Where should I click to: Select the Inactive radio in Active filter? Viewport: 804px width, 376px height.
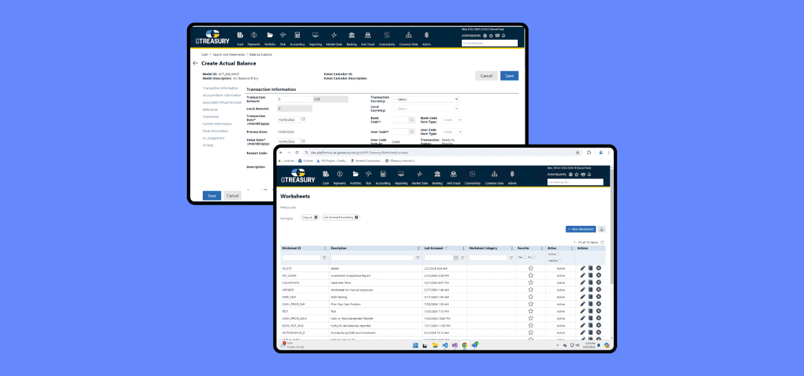(x=559, y=260)
